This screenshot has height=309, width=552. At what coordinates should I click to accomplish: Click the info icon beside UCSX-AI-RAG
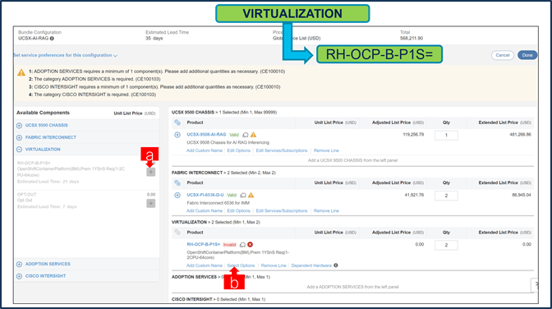(52, 39)
